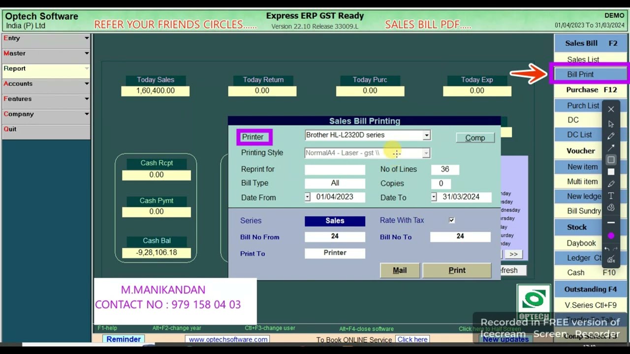Image resolution: width=630 pixels, height=354 pixels.
Task: Undo last annotation stroke
Action: [x=607, y=249]
